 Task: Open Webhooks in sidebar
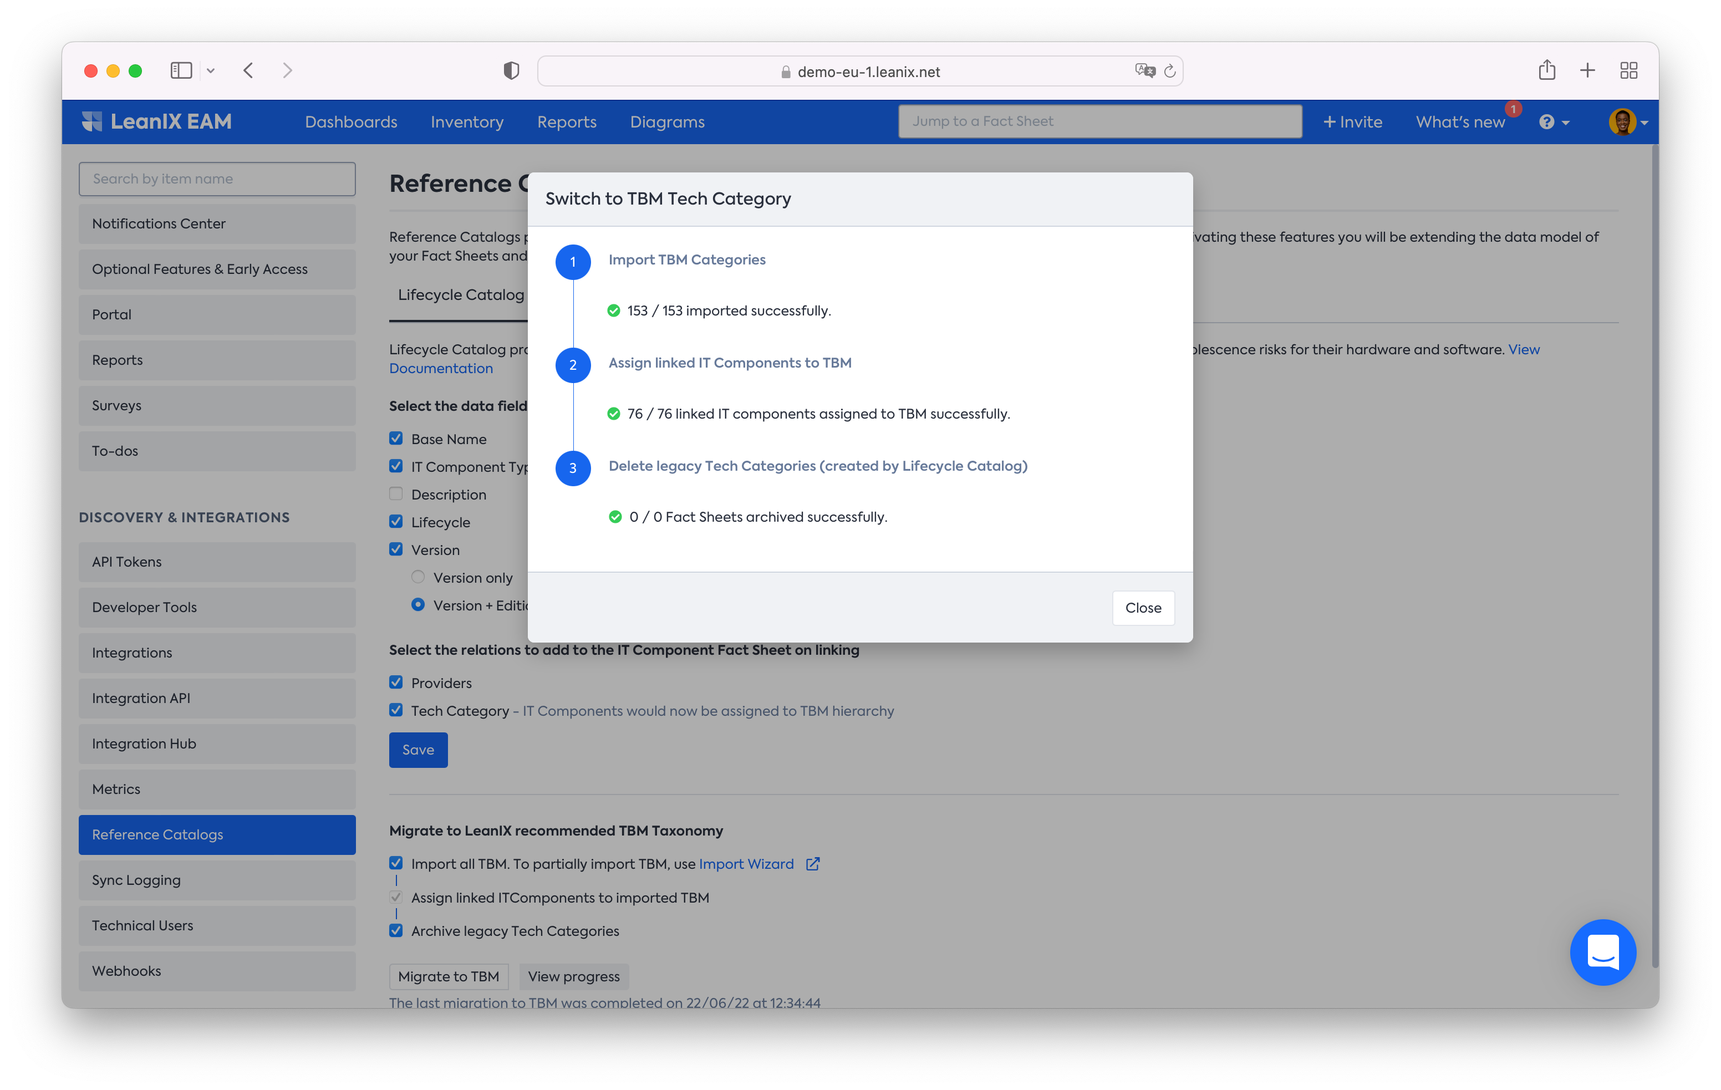217,971
